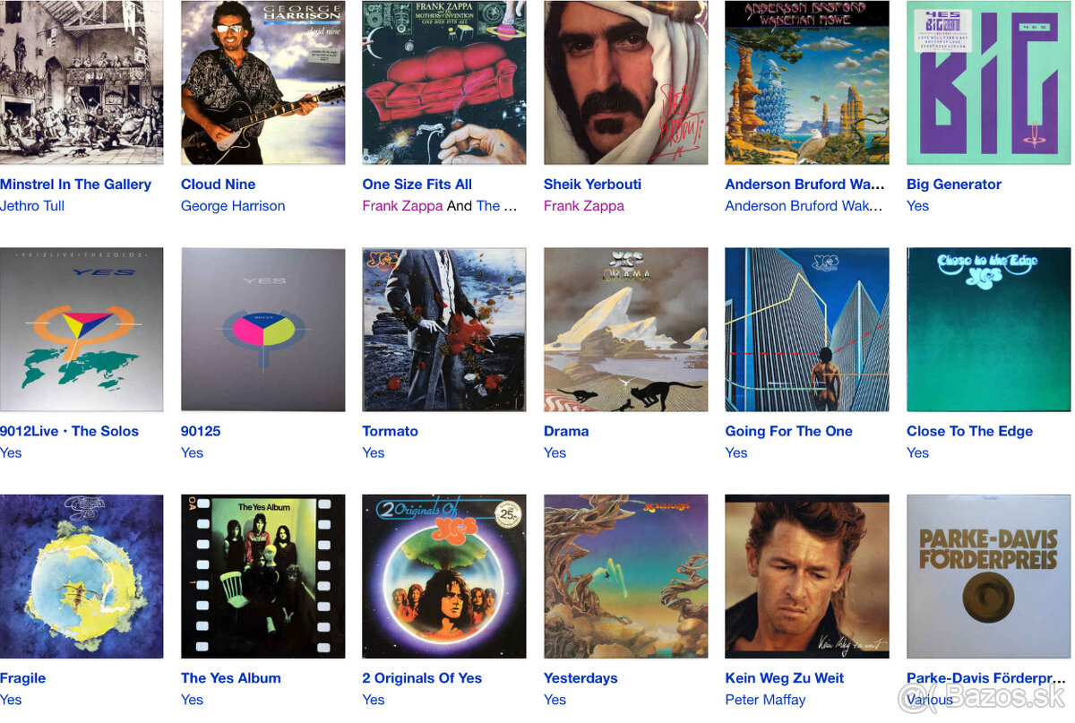Open the George Harrison artist link
The image size is (1075, 723).
click(233, 205)
